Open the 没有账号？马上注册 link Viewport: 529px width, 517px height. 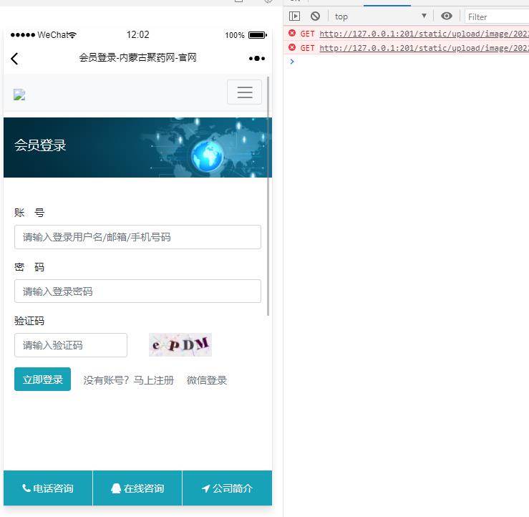[x=129, y=380]
